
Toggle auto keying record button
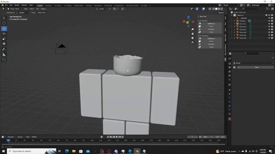102,137
